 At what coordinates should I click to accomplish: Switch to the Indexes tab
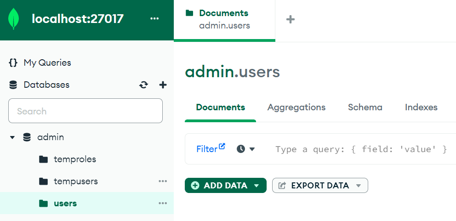(421, 108)
